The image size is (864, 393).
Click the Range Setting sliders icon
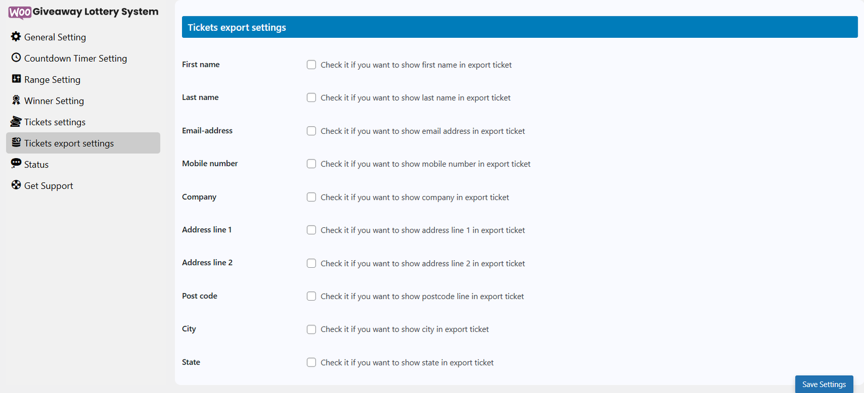(16, 79)
